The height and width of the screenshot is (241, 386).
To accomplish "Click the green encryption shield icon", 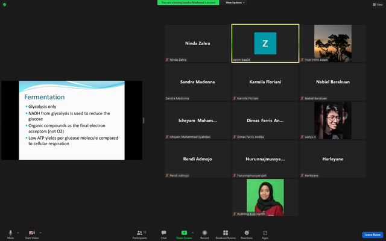I will (x=4, y=4).
